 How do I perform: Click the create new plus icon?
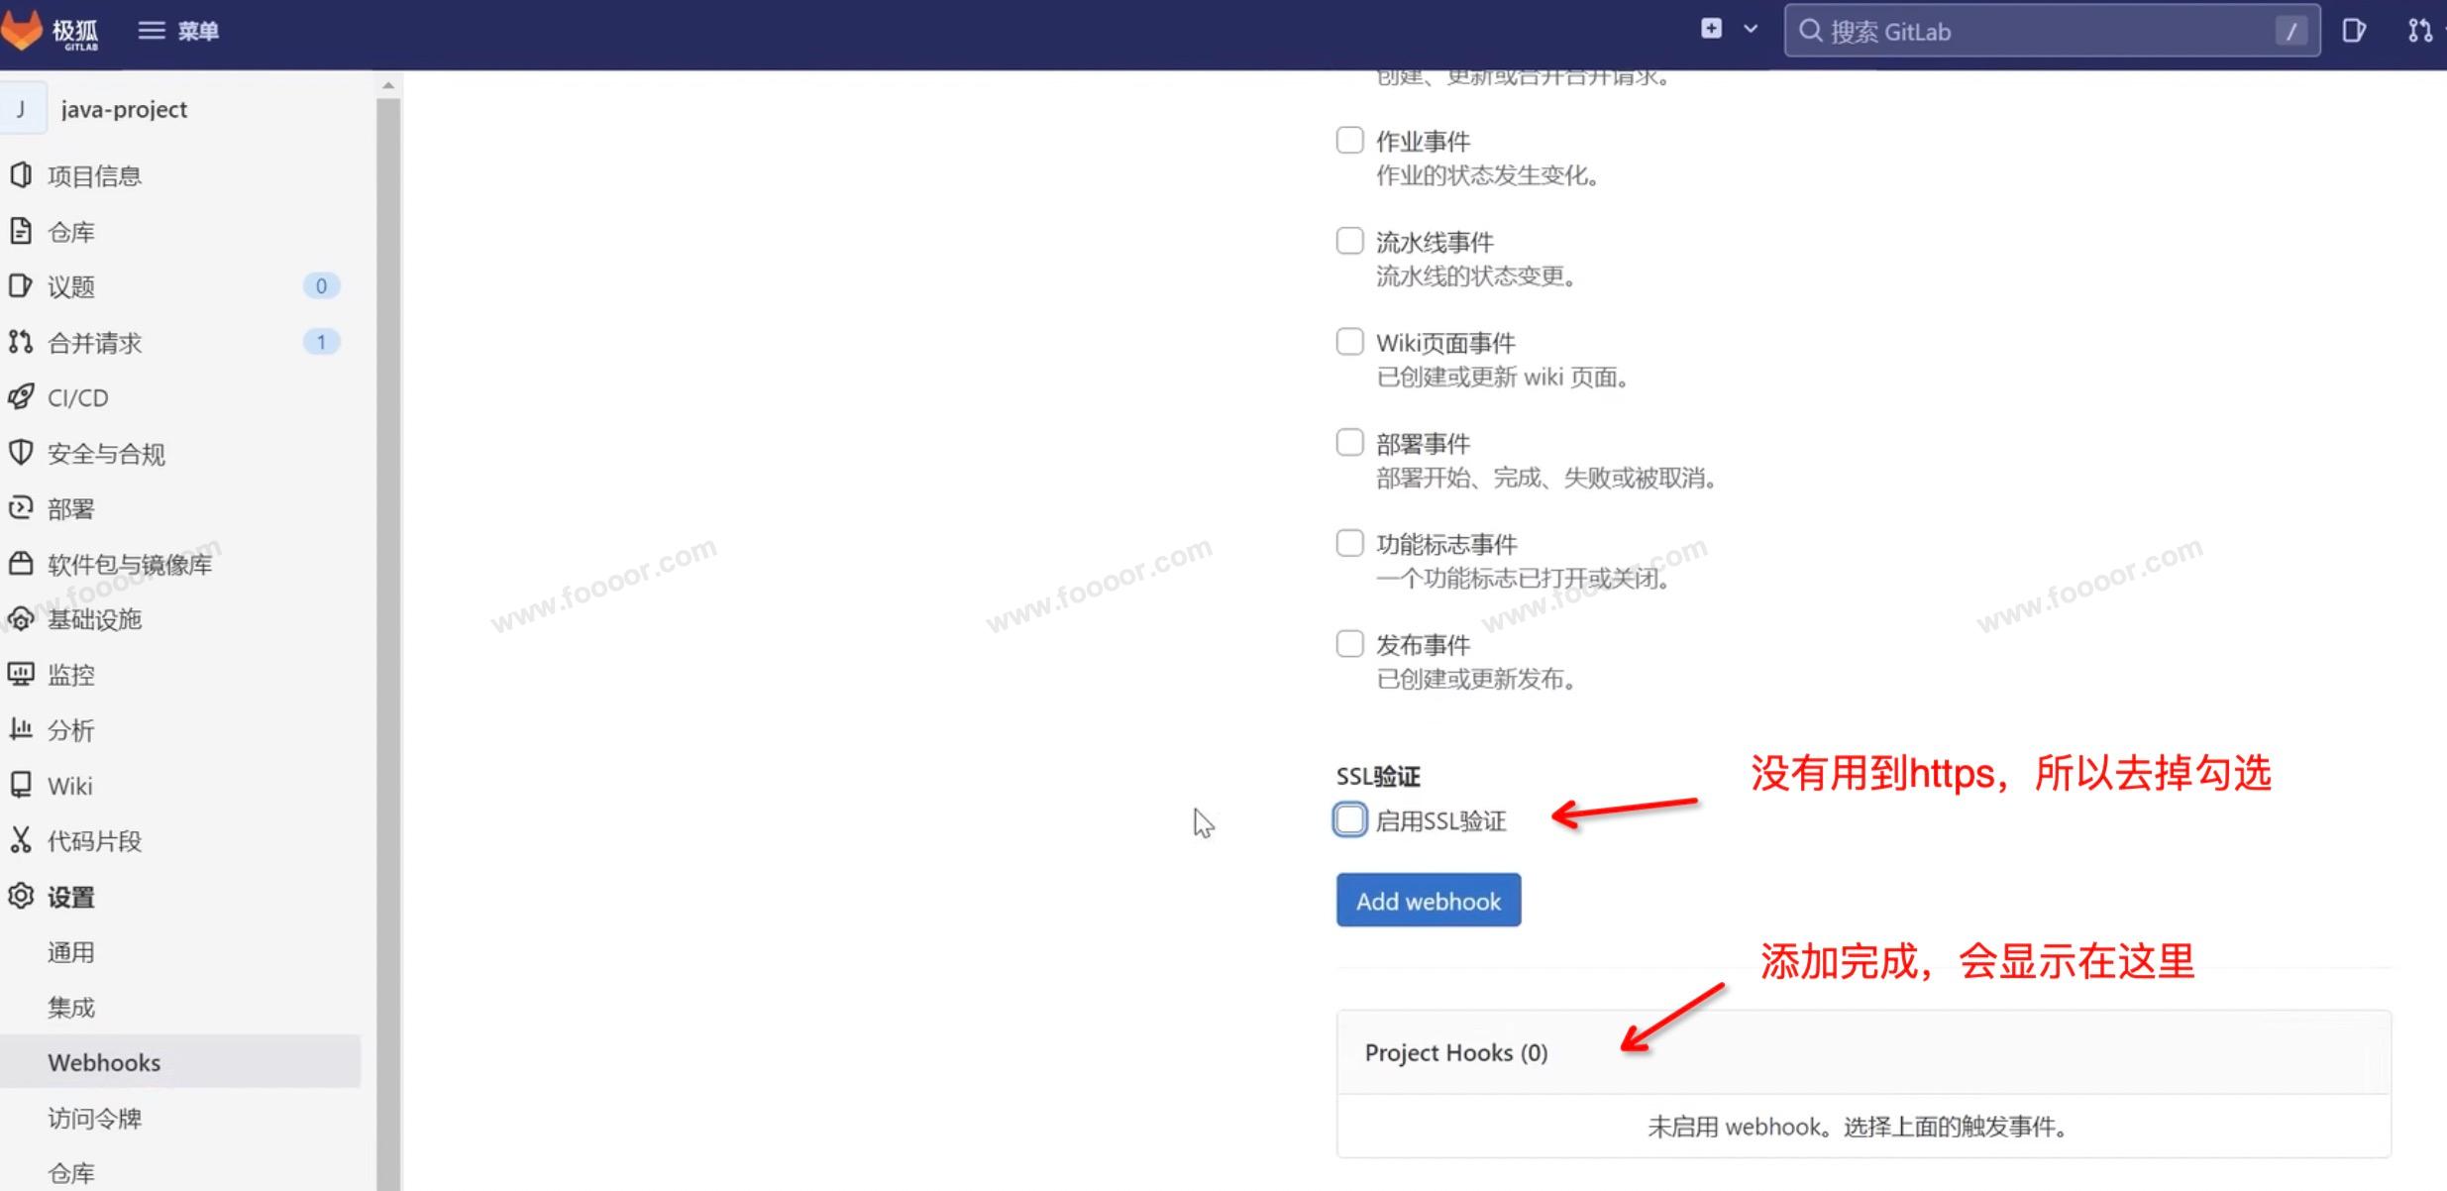(1711, 29)
